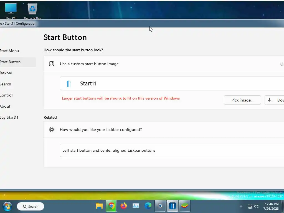Open the Recycle Bin desktop icon

point(32,11)
